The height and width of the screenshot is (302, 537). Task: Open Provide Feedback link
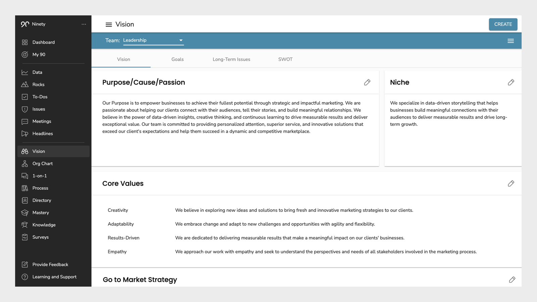50,264
